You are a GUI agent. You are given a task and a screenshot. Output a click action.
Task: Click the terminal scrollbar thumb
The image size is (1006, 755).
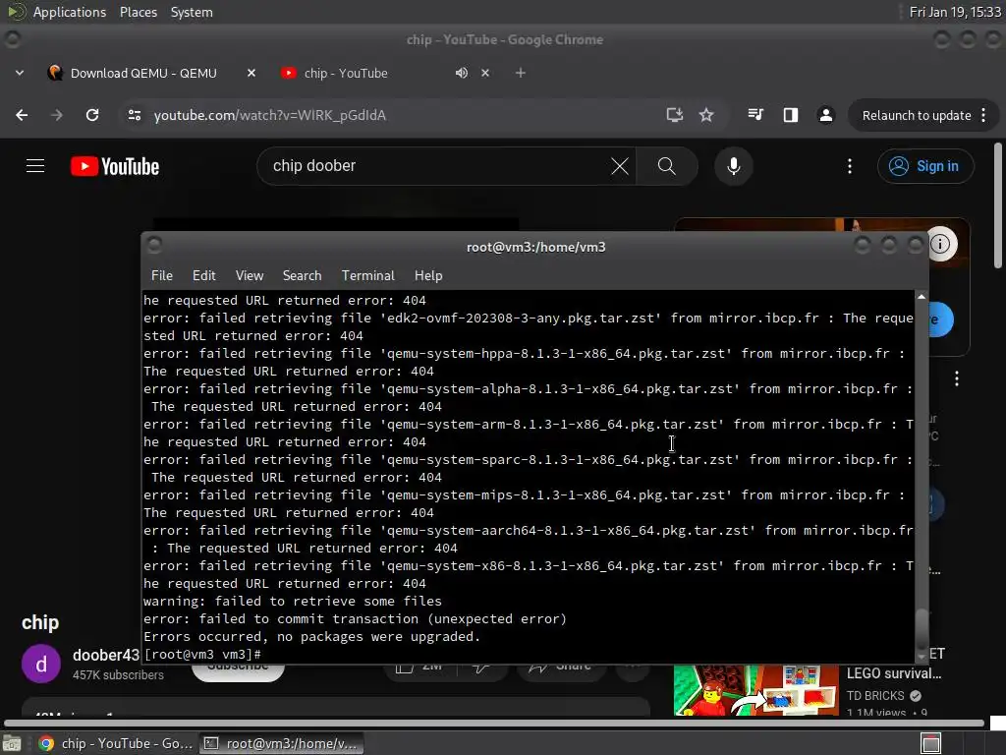tap(922, 630)
